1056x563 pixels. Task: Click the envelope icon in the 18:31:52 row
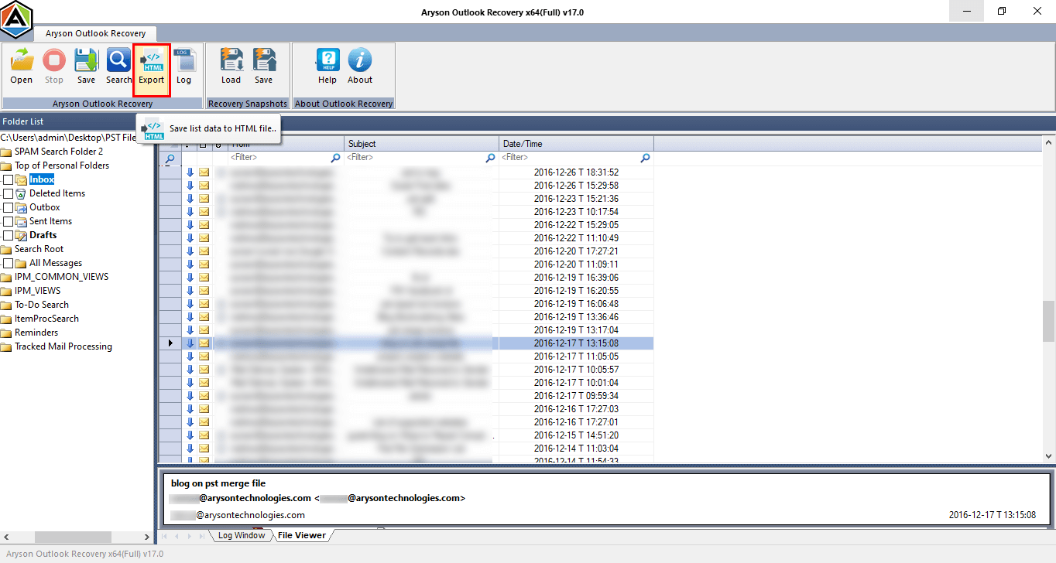[204, 172]
